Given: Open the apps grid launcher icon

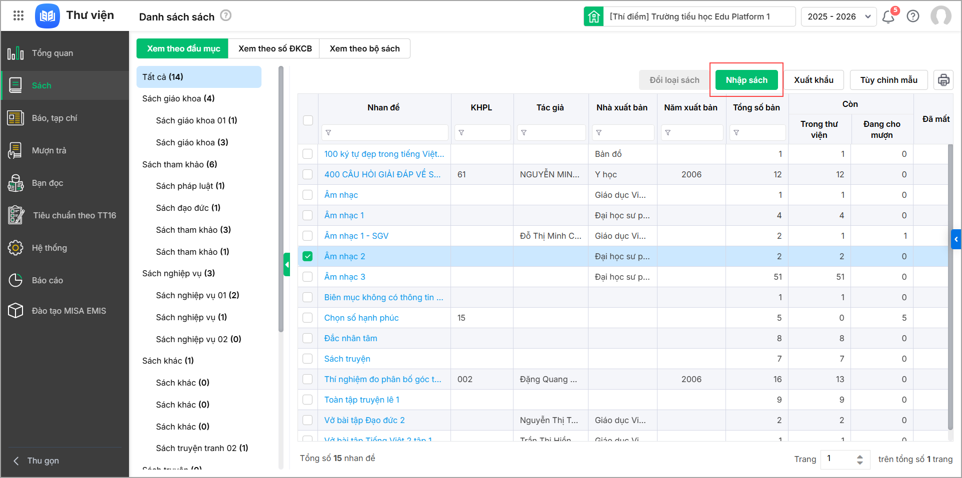Looking at the screenshot, I should [18, 15].
